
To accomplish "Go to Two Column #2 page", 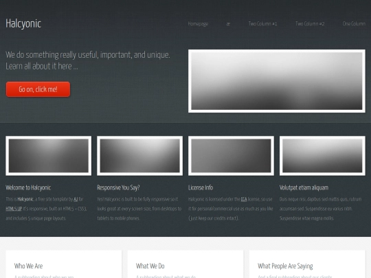I will point(310,23).
